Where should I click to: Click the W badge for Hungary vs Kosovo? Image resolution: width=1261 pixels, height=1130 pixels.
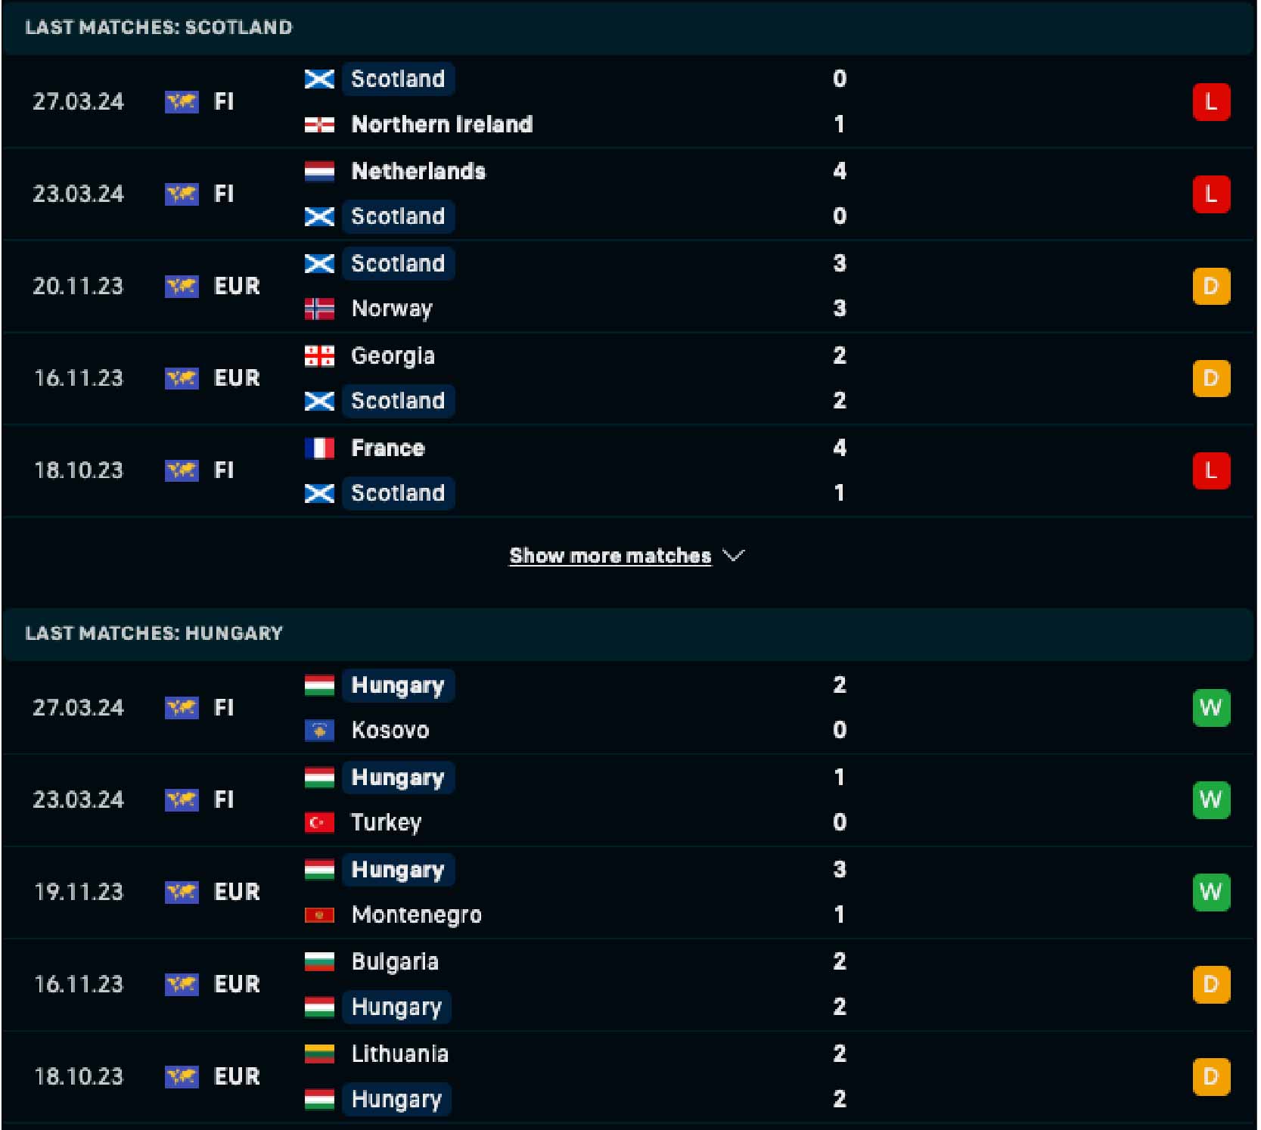click(1210, 708)
